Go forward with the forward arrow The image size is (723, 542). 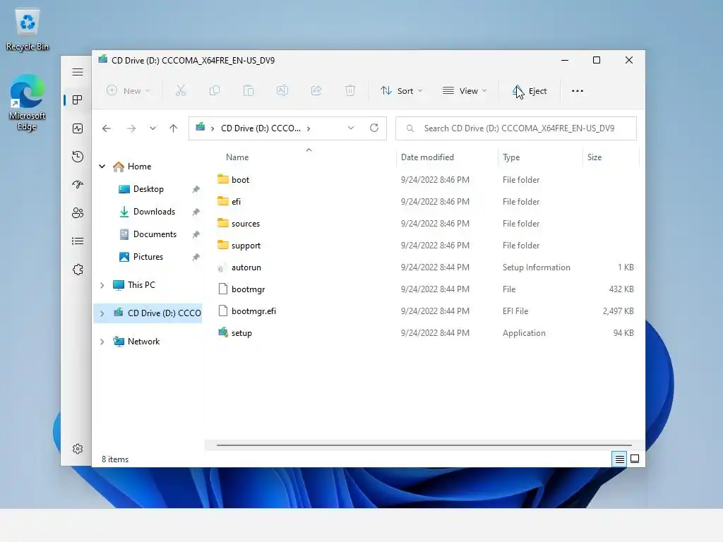[131, 128]
